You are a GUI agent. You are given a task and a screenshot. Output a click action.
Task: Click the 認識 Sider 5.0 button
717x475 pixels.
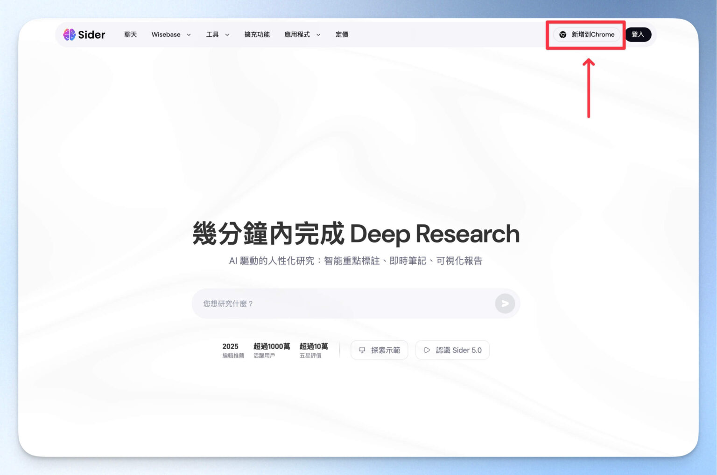point(452,350)
